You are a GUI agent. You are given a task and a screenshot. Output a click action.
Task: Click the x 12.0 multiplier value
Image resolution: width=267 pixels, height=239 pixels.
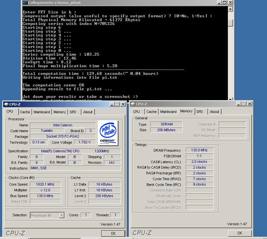[45, 190]
